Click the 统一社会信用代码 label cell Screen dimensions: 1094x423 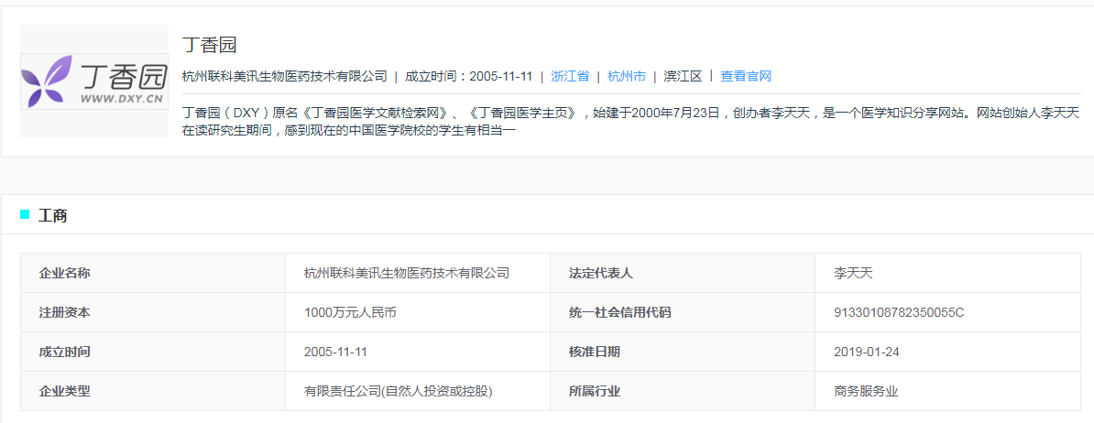(683, 312)
